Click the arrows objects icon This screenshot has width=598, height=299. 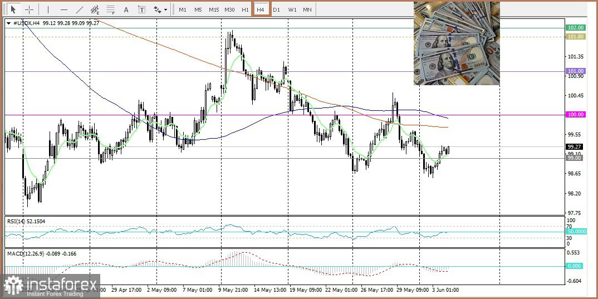157,9
